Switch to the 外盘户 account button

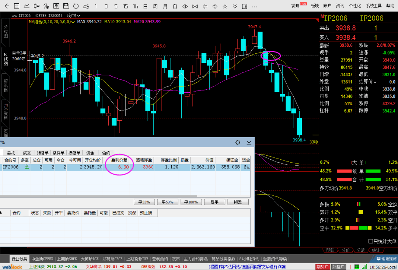(x=338, y=267)
